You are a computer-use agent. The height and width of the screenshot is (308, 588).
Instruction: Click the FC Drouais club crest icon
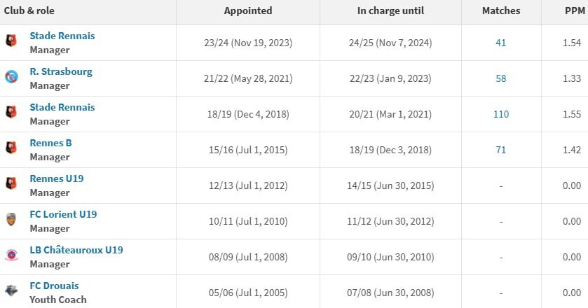[x=11, y=290]
